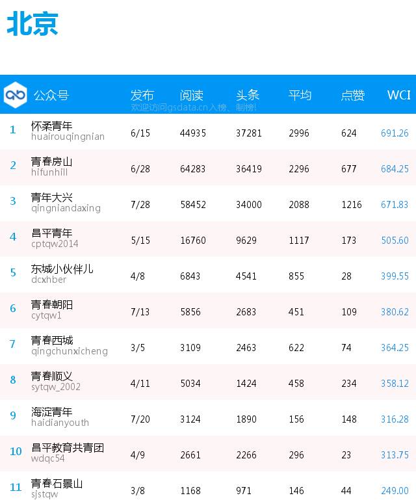Screen dimensions: 416x500
Task: Sort by the 阅读 column header
Action: coord(192,95)
